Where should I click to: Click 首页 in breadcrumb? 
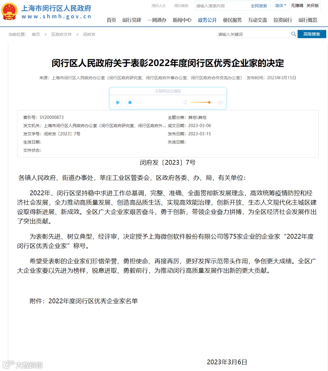[36, 34]
